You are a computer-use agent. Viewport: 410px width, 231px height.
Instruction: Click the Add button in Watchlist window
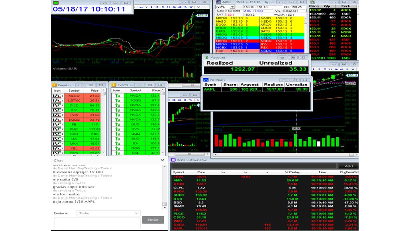[348, 166]
